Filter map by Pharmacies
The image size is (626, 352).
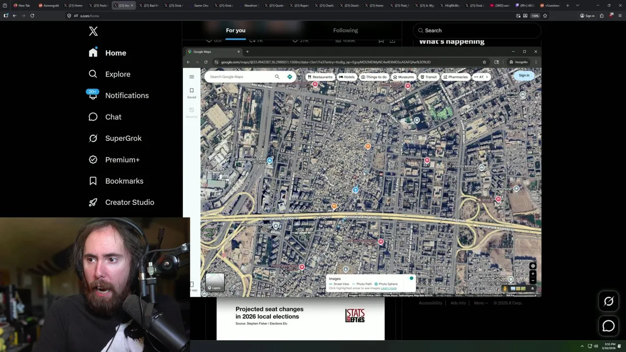tap(455, 77)
